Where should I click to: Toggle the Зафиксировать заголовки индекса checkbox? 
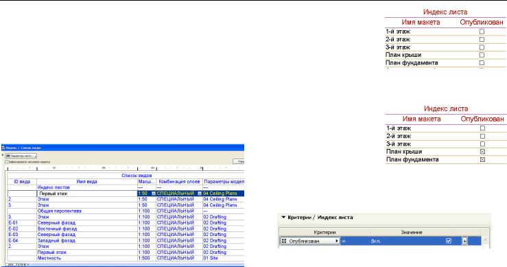point(7,161)
